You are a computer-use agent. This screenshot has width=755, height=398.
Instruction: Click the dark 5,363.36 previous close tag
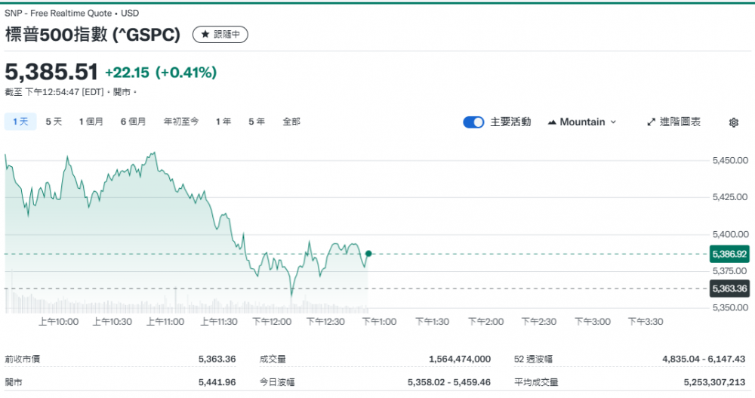click(x=729, y=288)
